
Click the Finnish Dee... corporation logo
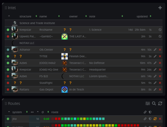pyautogui.click(x=64, y=56)
